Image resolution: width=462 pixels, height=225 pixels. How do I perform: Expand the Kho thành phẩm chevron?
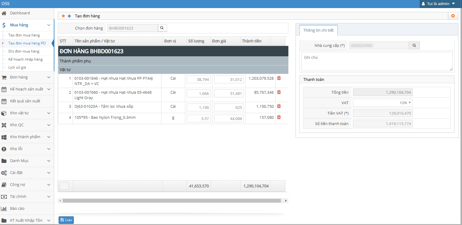[49, 137]
